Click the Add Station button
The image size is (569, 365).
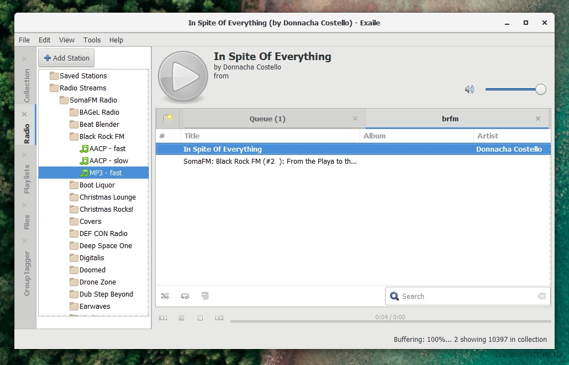click(66, 58)
